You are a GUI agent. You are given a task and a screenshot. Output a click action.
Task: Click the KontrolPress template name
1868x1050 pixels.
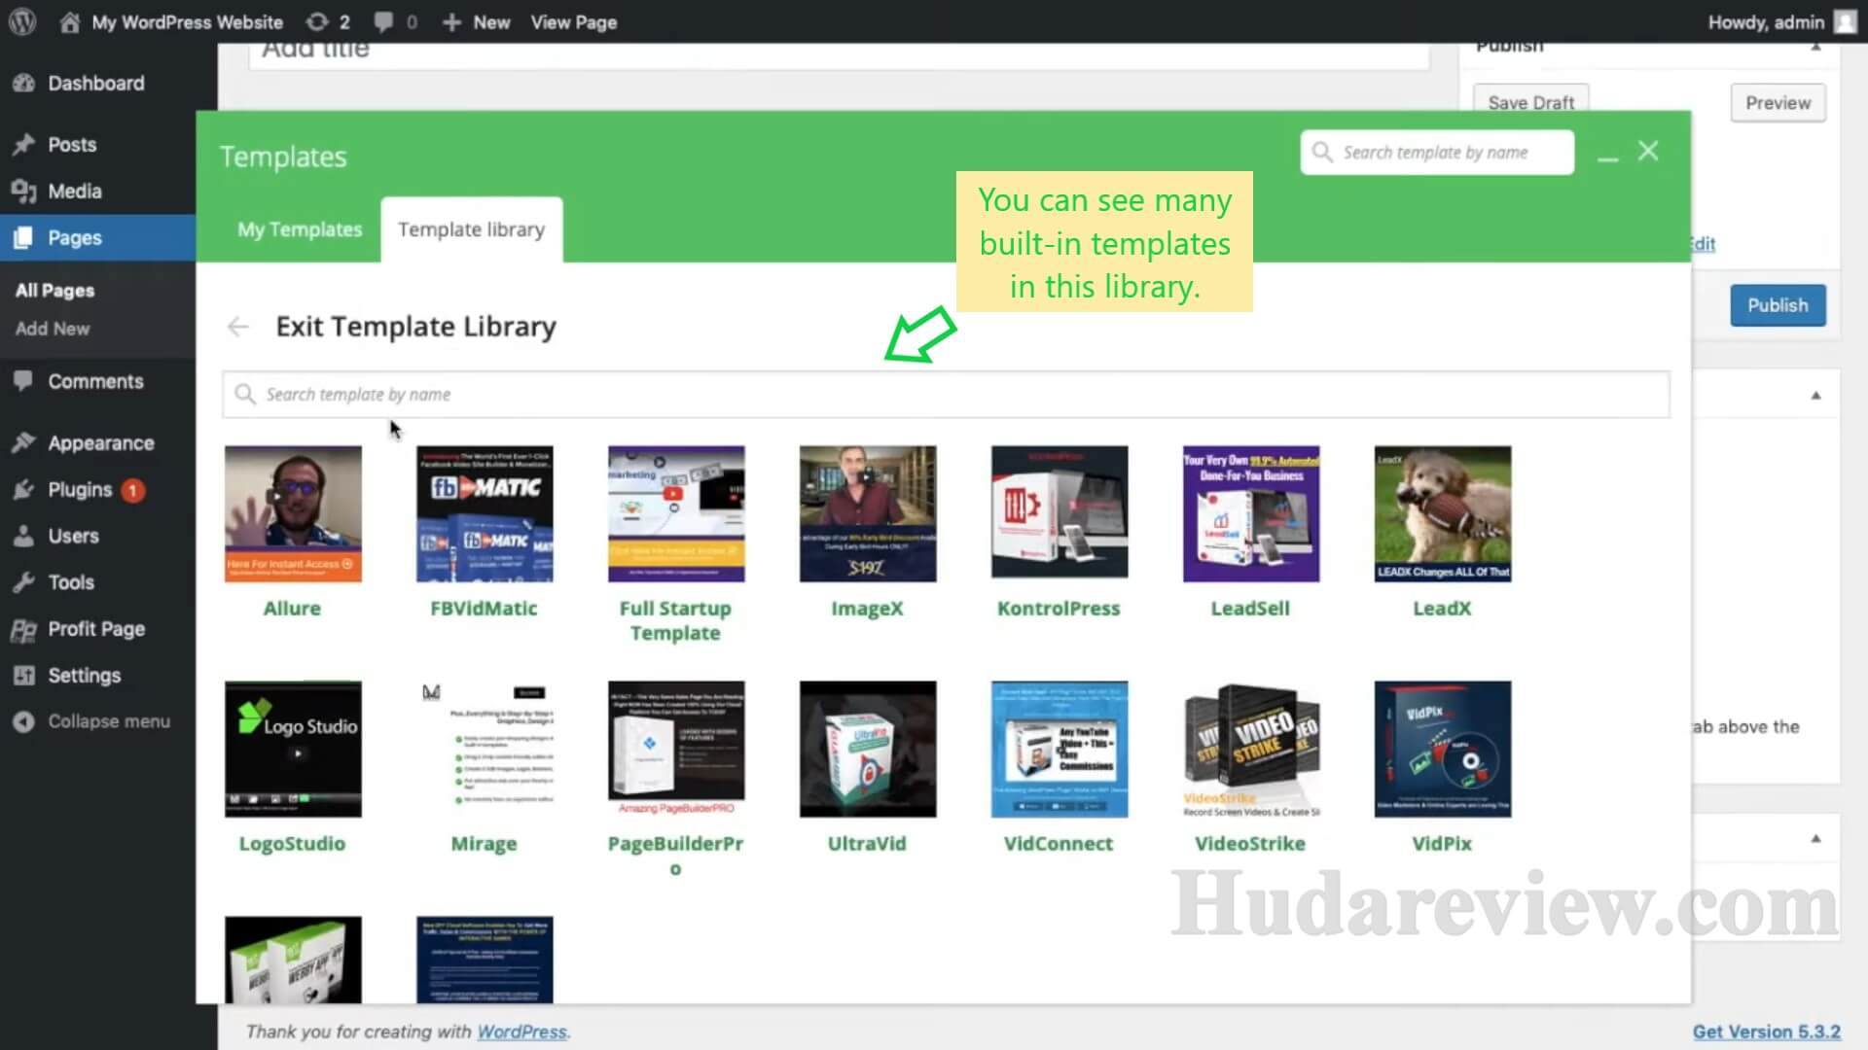click(x=1059, y=609)
